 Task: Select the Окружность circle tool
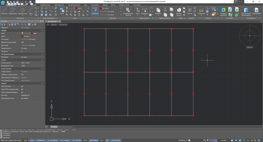point(23,11)
